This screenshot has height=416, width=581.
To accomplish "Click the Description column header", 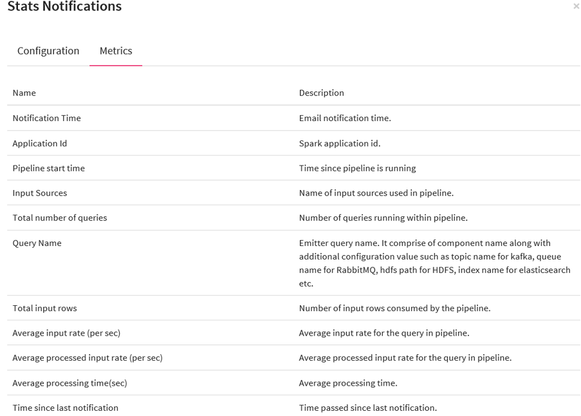I will coord(321,93).
